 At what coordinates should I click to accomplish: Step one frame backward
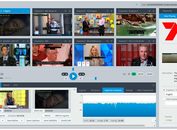(63, 74)
